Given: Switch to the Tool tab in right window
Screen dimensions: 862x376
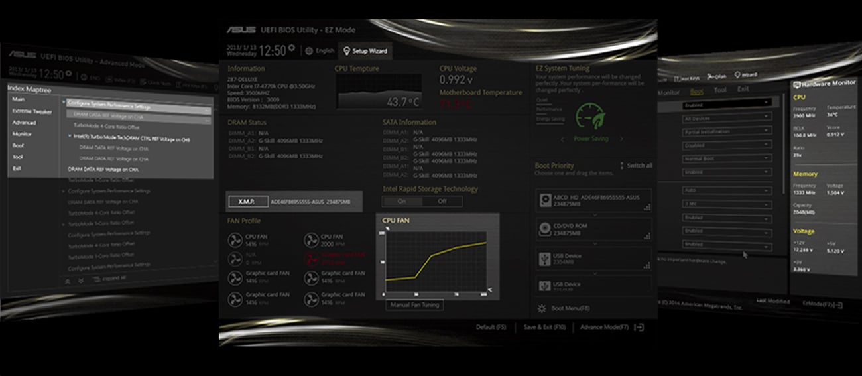Looking at the screenshot, I should [720, 90].
